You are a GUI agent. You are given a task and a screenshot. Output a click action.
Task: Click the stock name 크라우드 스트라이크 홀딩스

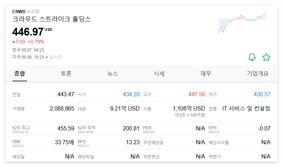coord(51,19)
